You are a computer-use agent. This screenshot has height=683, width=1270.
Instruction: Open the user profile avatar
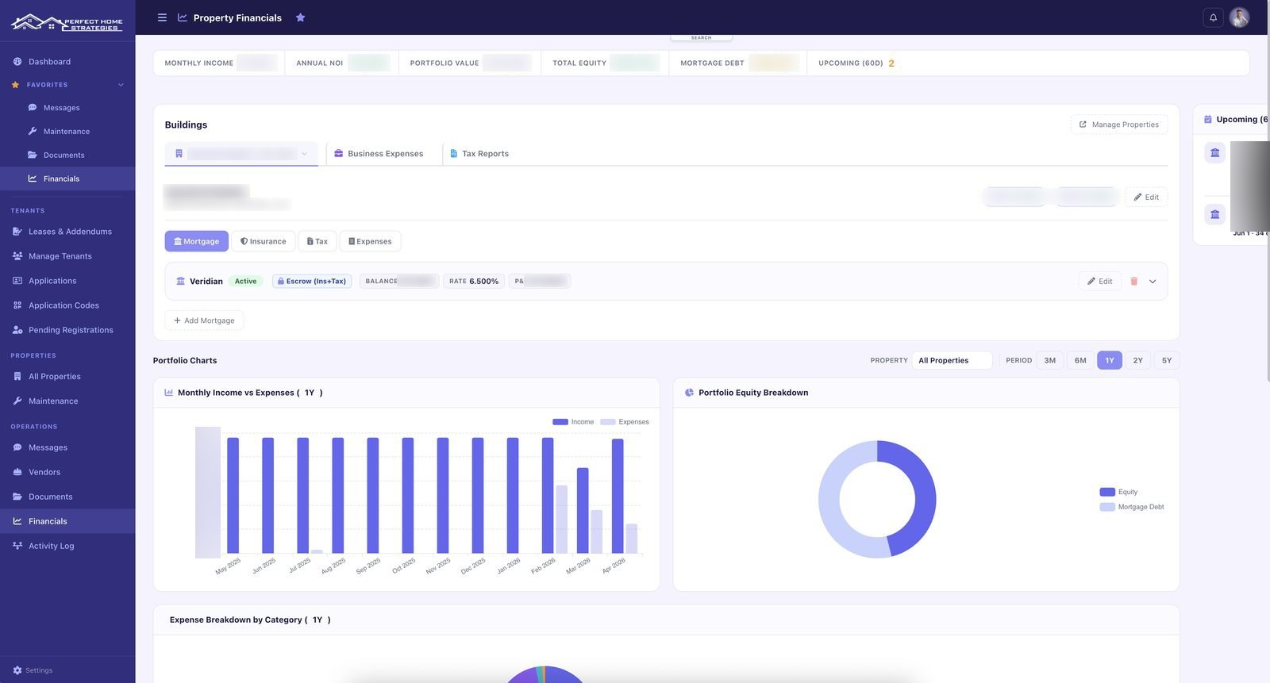click(x=1239, y=17)
